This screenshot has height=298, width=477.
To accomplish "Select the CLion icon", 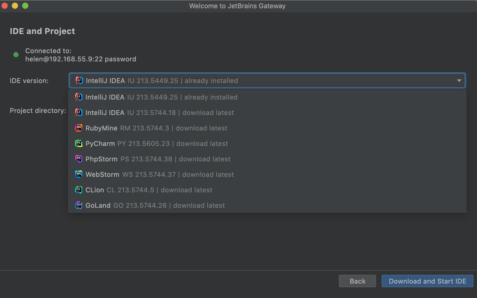I will (x=79, y=190).
